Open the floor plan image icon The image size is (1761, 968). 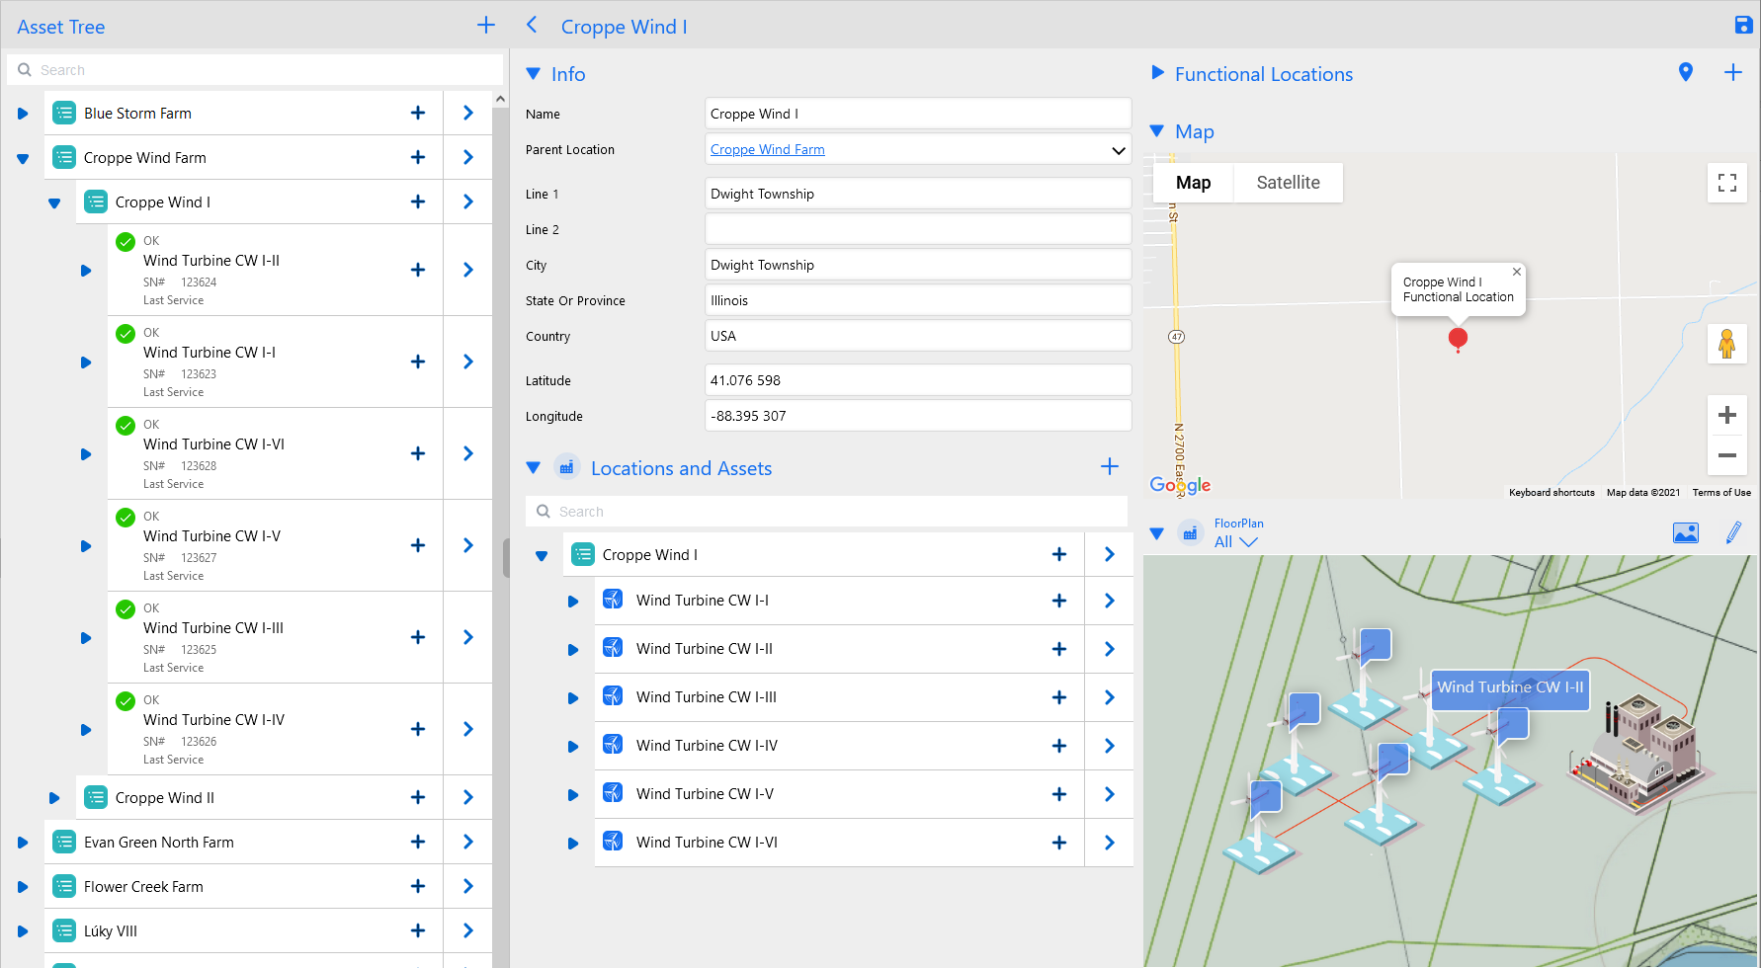coord(1686,533)
